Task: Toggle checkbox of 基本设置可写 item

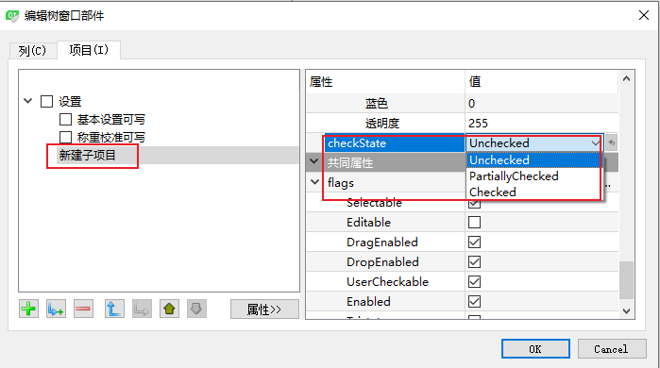Action: pos(65,120)
